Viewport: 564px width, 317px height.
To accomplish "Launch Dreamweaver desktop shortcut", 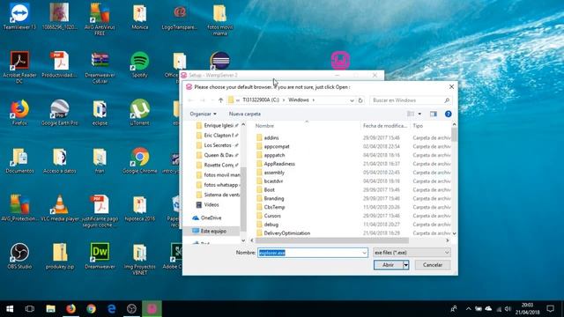I will click(100, 256).
